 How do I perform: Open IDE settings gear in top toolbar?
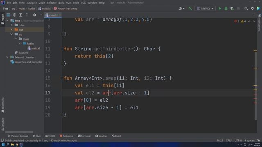[252, 8]
